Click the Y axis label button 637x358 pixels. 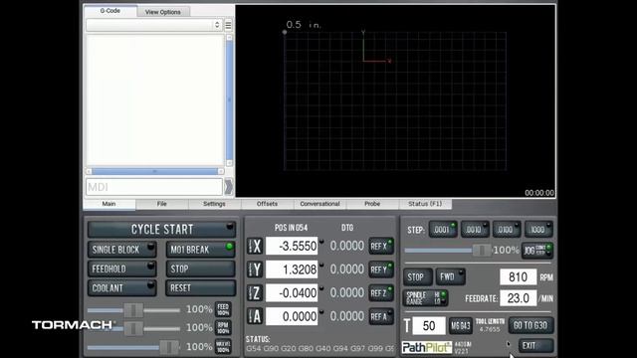(255, 269)
